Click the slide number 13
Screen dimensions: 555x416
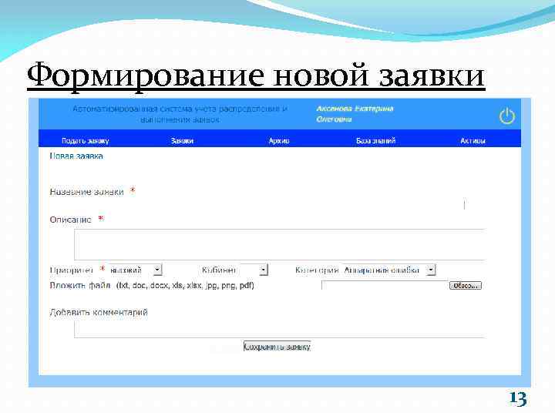click(518, 399)
